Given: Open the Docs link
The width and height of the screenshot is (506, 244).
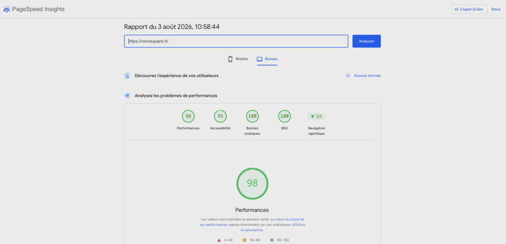Looking at the screenshot, I should [x=496, y=9].
